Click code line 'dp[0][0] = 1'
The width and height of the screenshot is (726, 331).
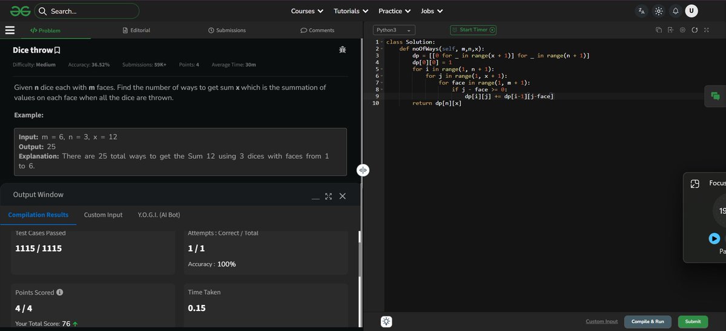pos(432,62)
